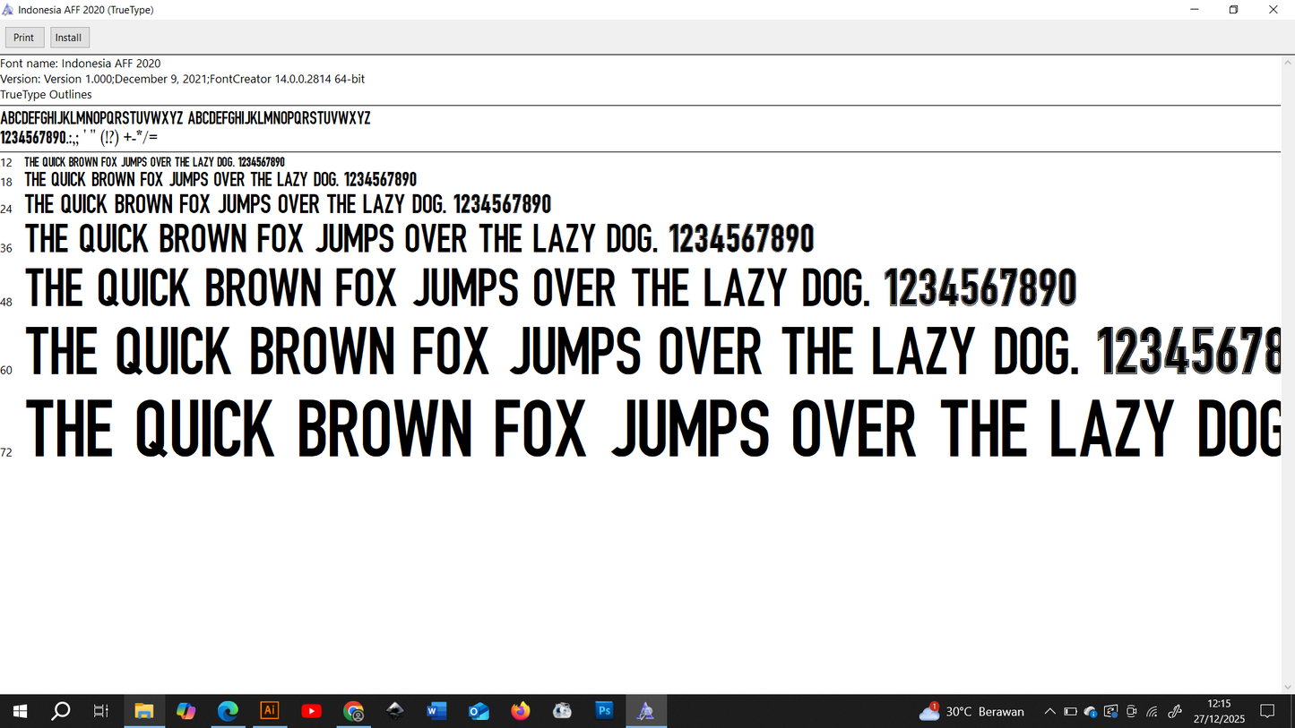Switch to Google Chrome
The image size is (1295, 728).
pyautogui.click(x=353, y=711)
